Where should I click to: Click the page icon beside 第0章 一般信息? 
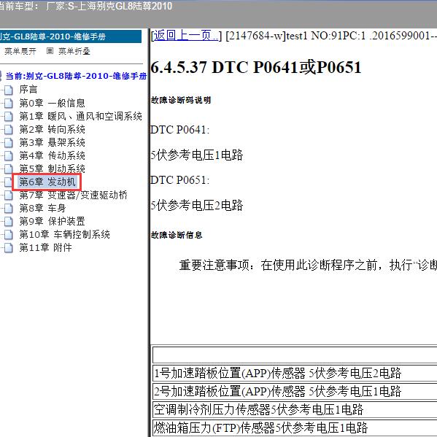coord(9,103)
